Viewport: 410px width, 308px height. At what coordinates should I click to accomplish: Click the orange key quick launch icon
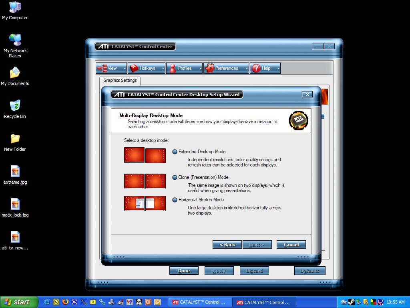157,302
